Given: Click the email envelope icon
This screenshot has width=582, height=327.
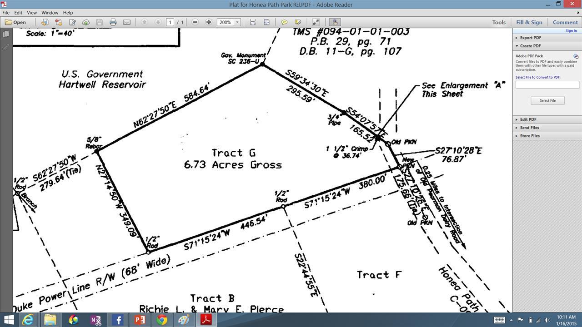Looking at the screenshot, I should pyautogui.click(x=127, y=22).
